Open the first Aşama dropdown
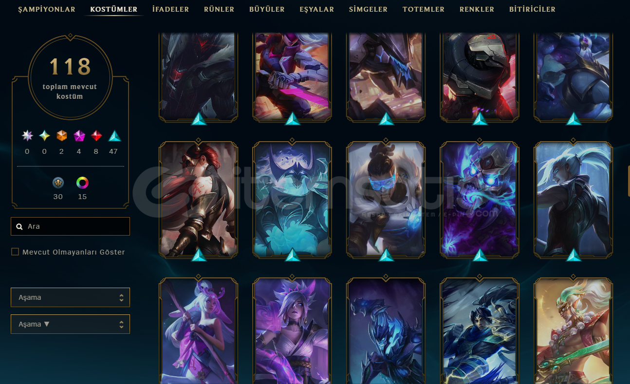The height and width of the screenshot is (384, 630). [70, 297]
